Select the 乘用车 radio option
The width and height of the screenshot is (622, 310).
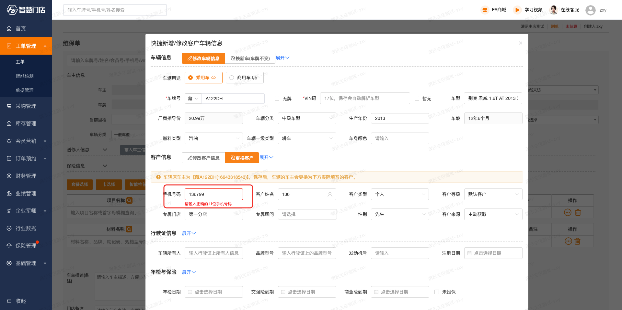pyautogui.click(x=203, y=78)
